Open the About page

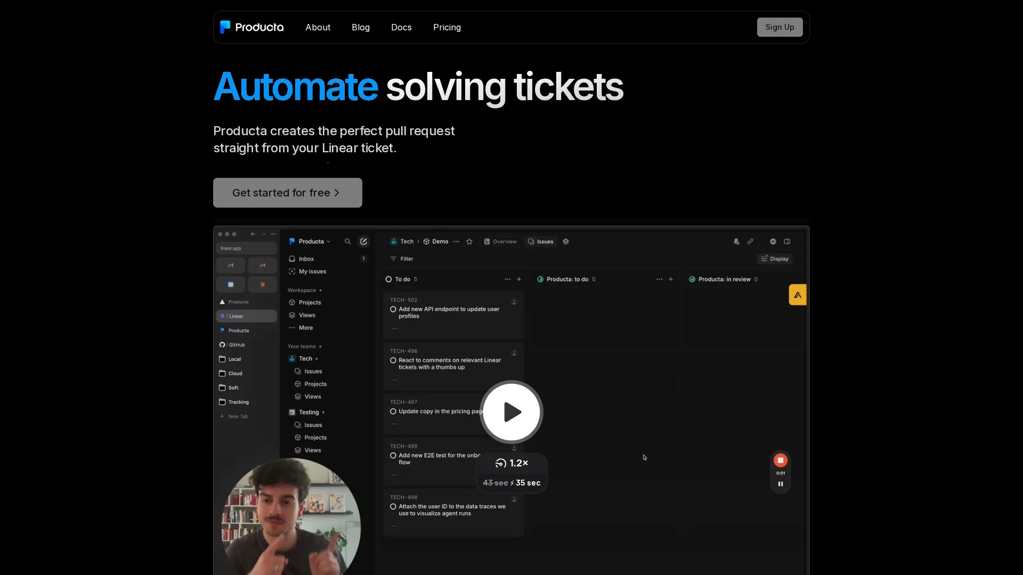point(318,27)
